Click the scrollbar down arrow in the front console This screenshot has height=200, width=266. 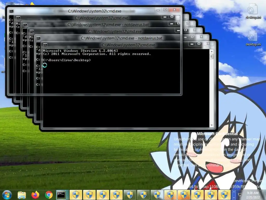point(211,125)
